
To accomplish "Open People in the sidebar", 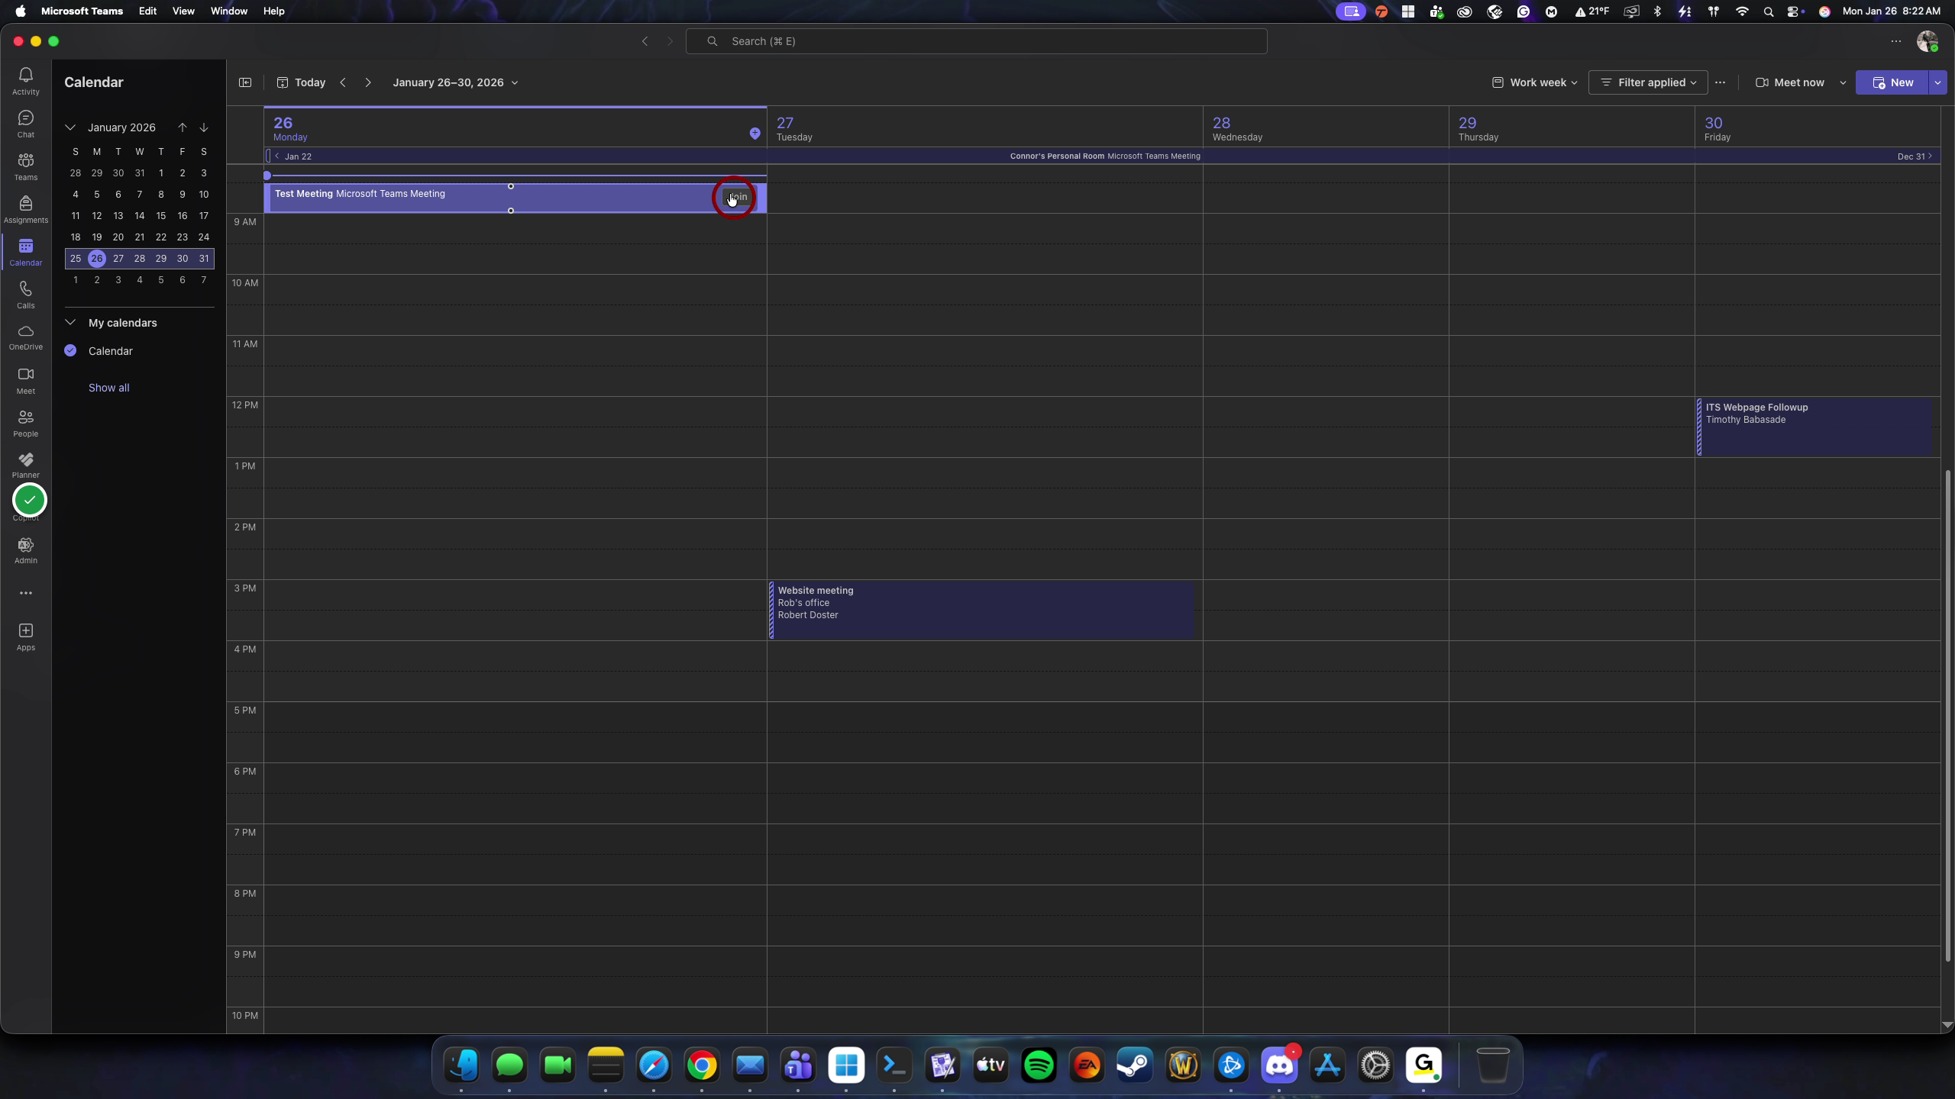I will tap(25, 423).
